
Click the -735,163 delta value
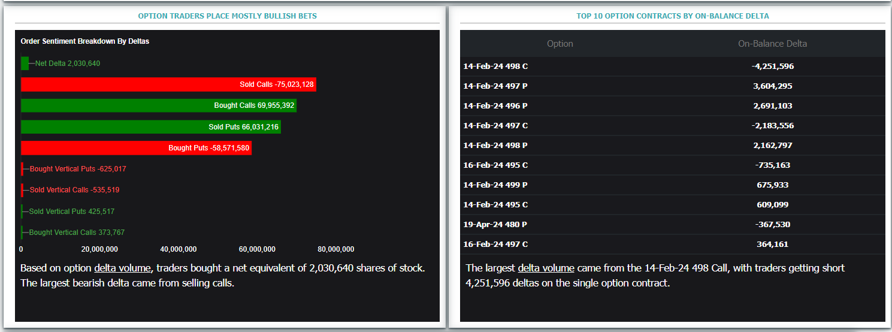(773, 165)
